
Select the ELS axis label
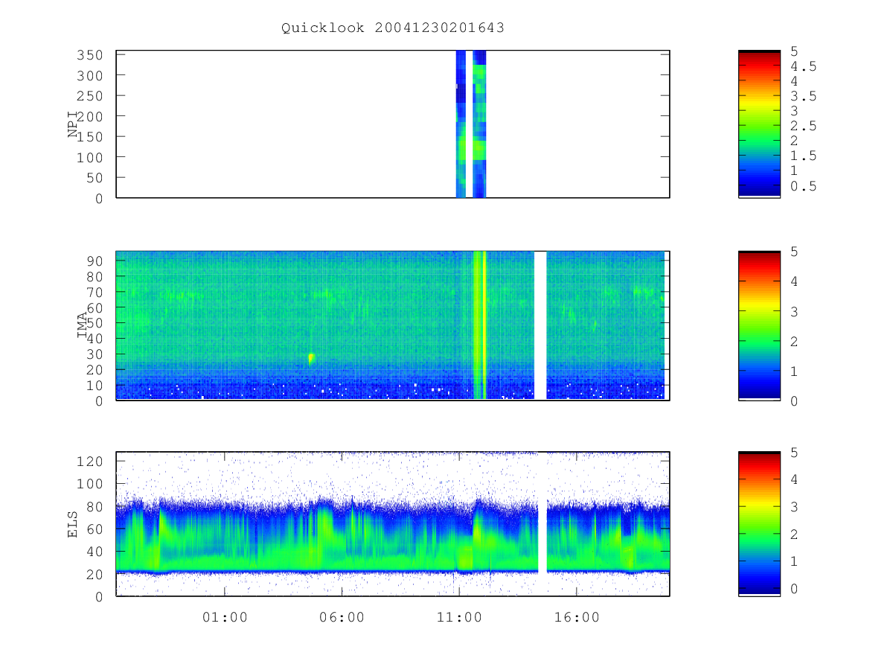pyautogui.click(x=74, y=524)
